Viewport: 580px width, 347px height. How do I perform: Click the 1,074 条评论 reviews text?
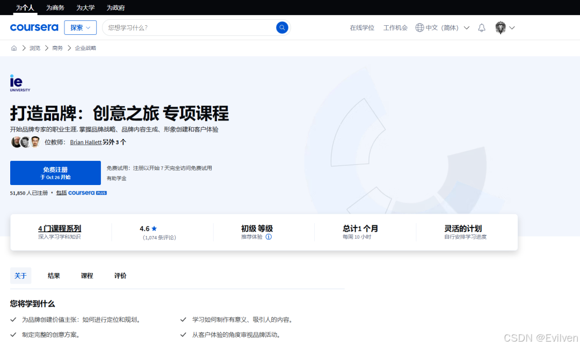[160, 238]
